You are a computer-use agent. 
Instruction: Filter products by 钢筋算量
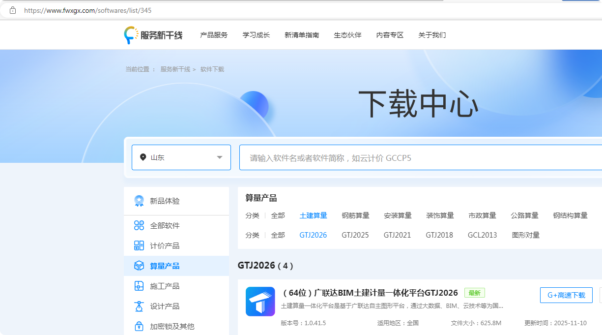[x=355, y=215]
